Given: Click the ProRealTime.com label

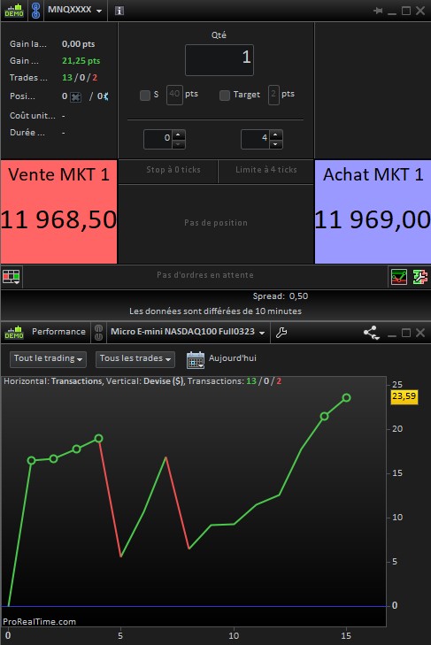Looking at the screenshot, I should pos(40,621).
